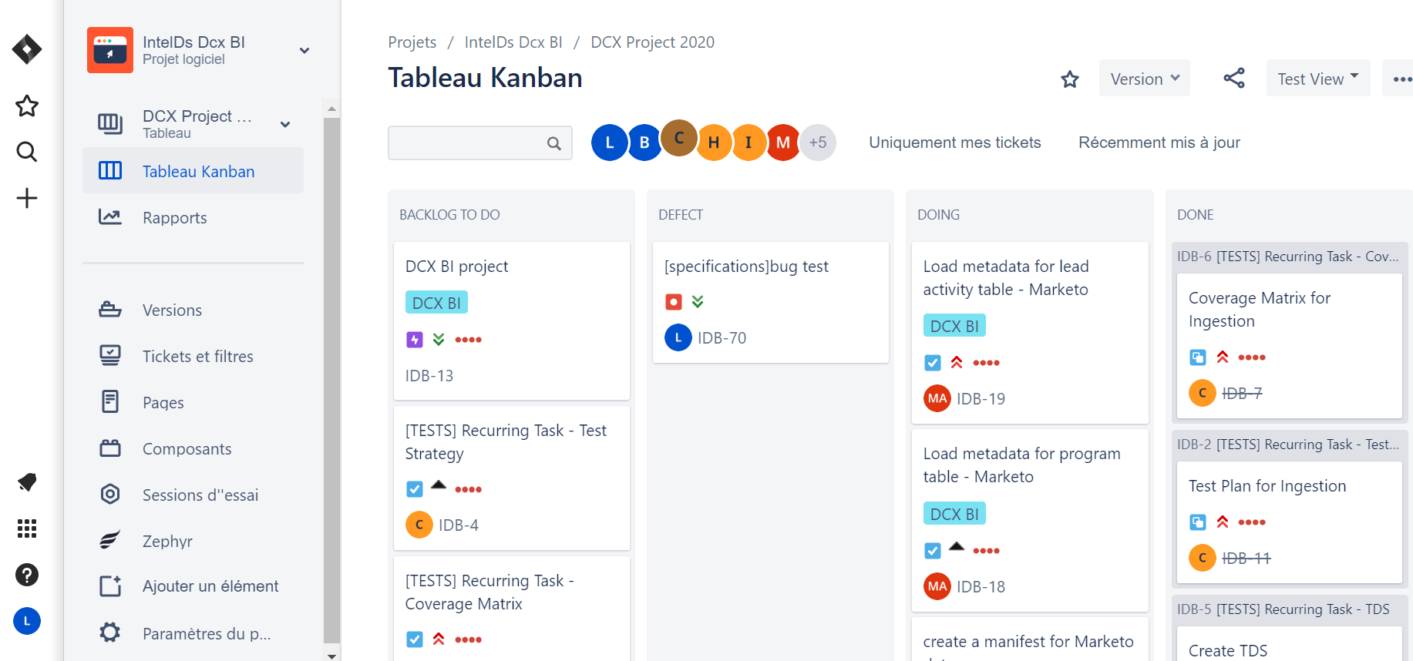Click the red bug icon on IDB-70 card

click(x=674, y=301)
